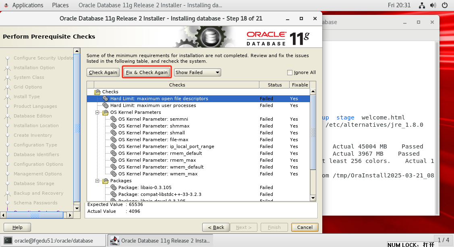Open the power menu icon in top panel
This screenshot has width=454, height=247.
point(445,5)
